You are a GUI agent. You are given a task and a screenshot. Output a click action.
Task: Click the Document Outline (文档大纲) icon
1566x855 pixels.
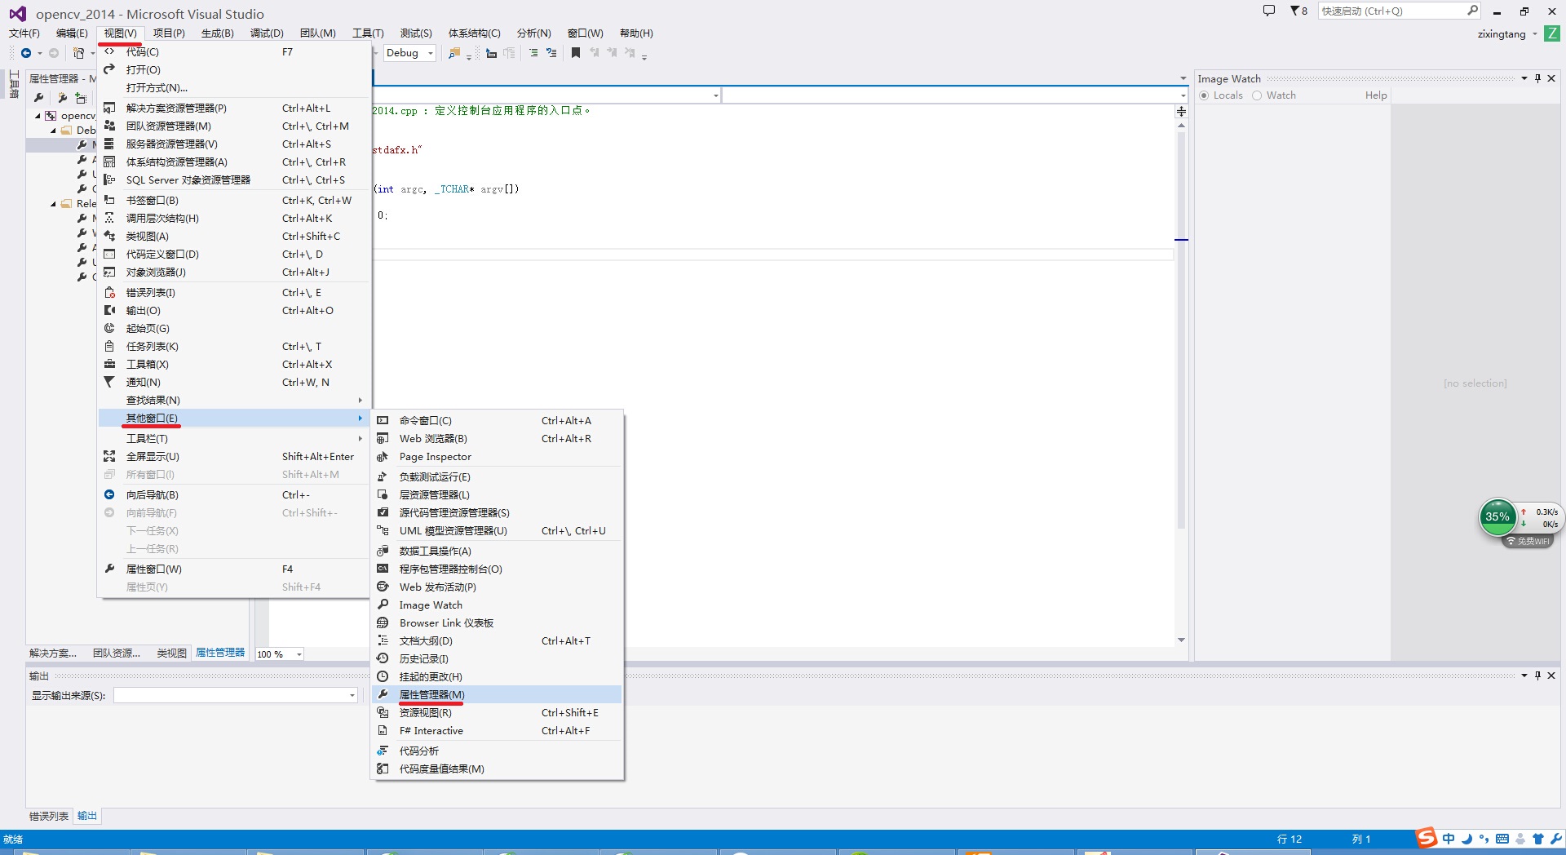click(383, 640)
